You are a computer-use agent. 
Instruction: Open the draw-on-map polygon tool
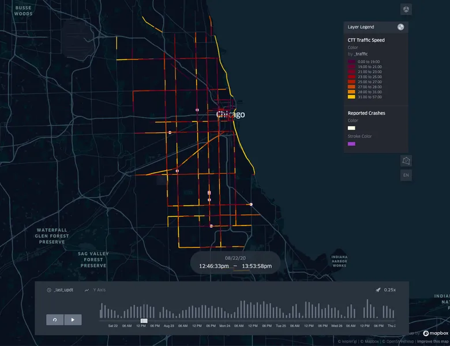click(x=406, y=161)
